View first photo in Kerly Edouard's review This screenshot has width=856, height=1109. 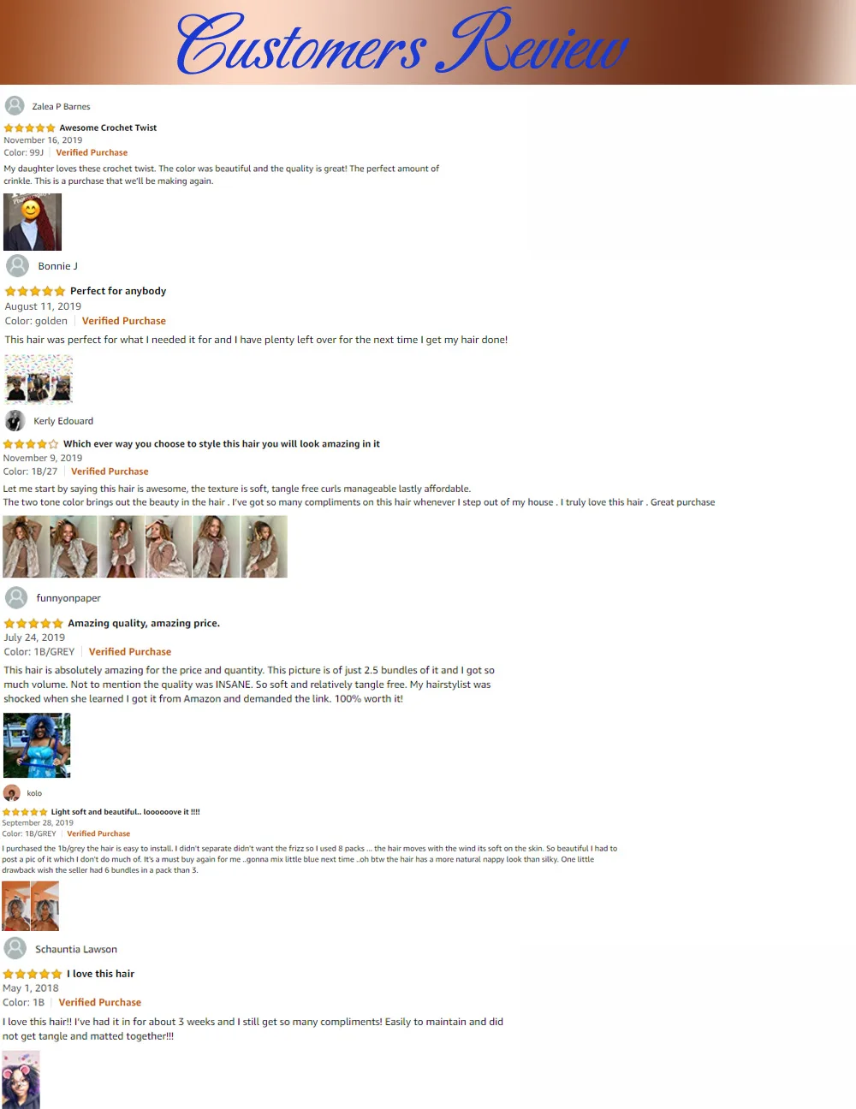[26, 547]
